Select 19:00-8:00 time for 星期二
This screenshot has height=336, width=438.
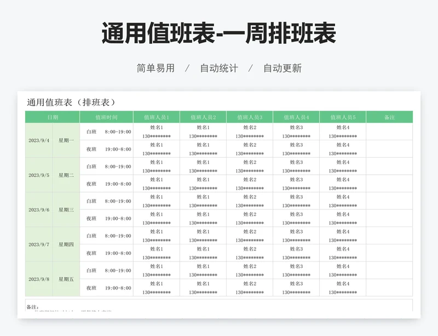point(118,184)
